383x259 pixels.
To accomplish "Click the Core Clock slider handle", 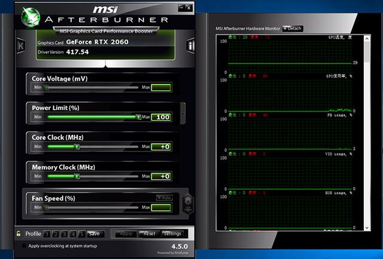I will [77, 147].
